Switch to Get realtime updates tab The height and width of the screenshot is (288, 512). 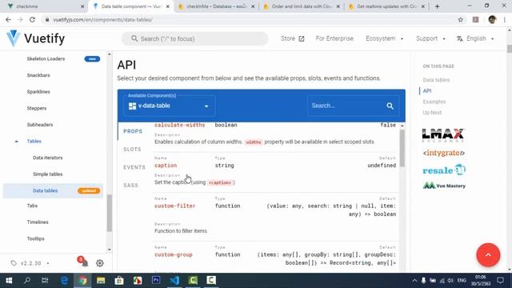tap(386, 6)
